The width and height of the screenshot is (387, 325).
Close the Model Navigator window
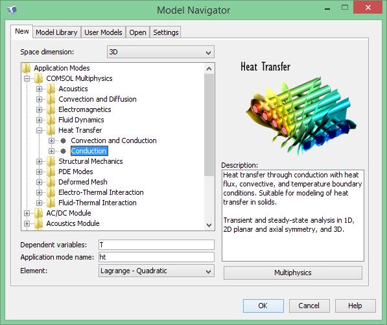coord(368,7)
